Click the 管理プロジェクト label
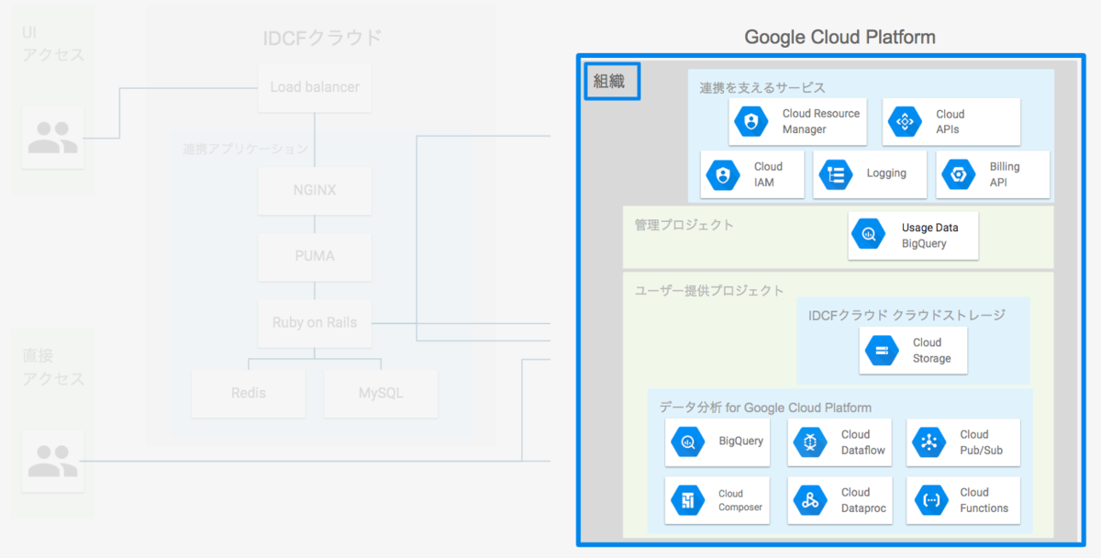 (684, 224)
